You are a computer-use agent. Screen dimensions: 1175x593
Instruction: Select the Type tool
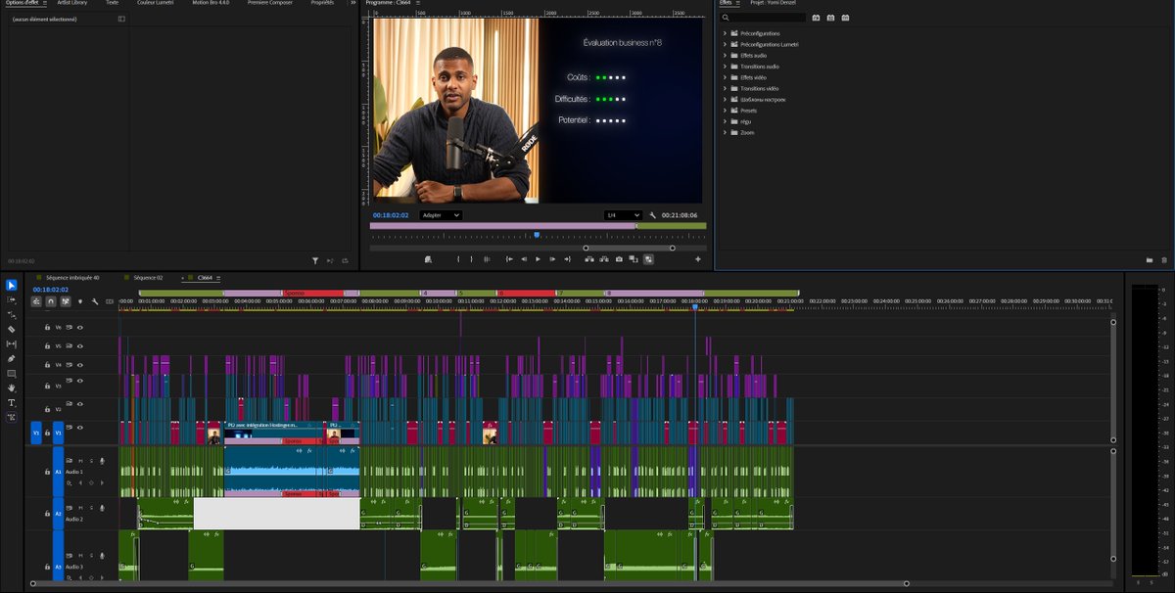click(12, 402)
